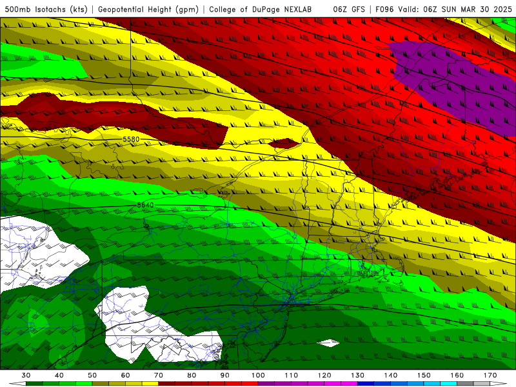Viewport: 516px width, 387px height.
Task: Click the dark green legend swatch under 30
Action: coord(34,384)
